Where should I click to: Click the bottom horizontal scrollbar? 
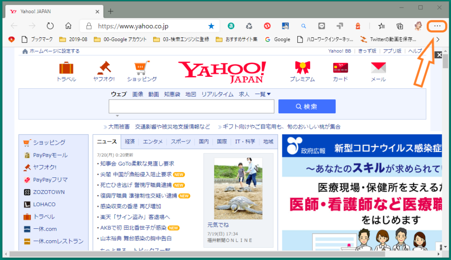click(220, 253)
